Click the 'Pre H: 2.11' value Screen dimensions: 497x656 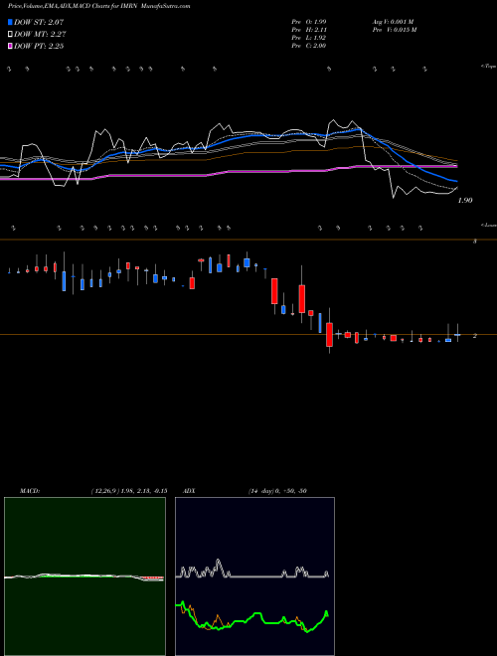click(309, 30)
